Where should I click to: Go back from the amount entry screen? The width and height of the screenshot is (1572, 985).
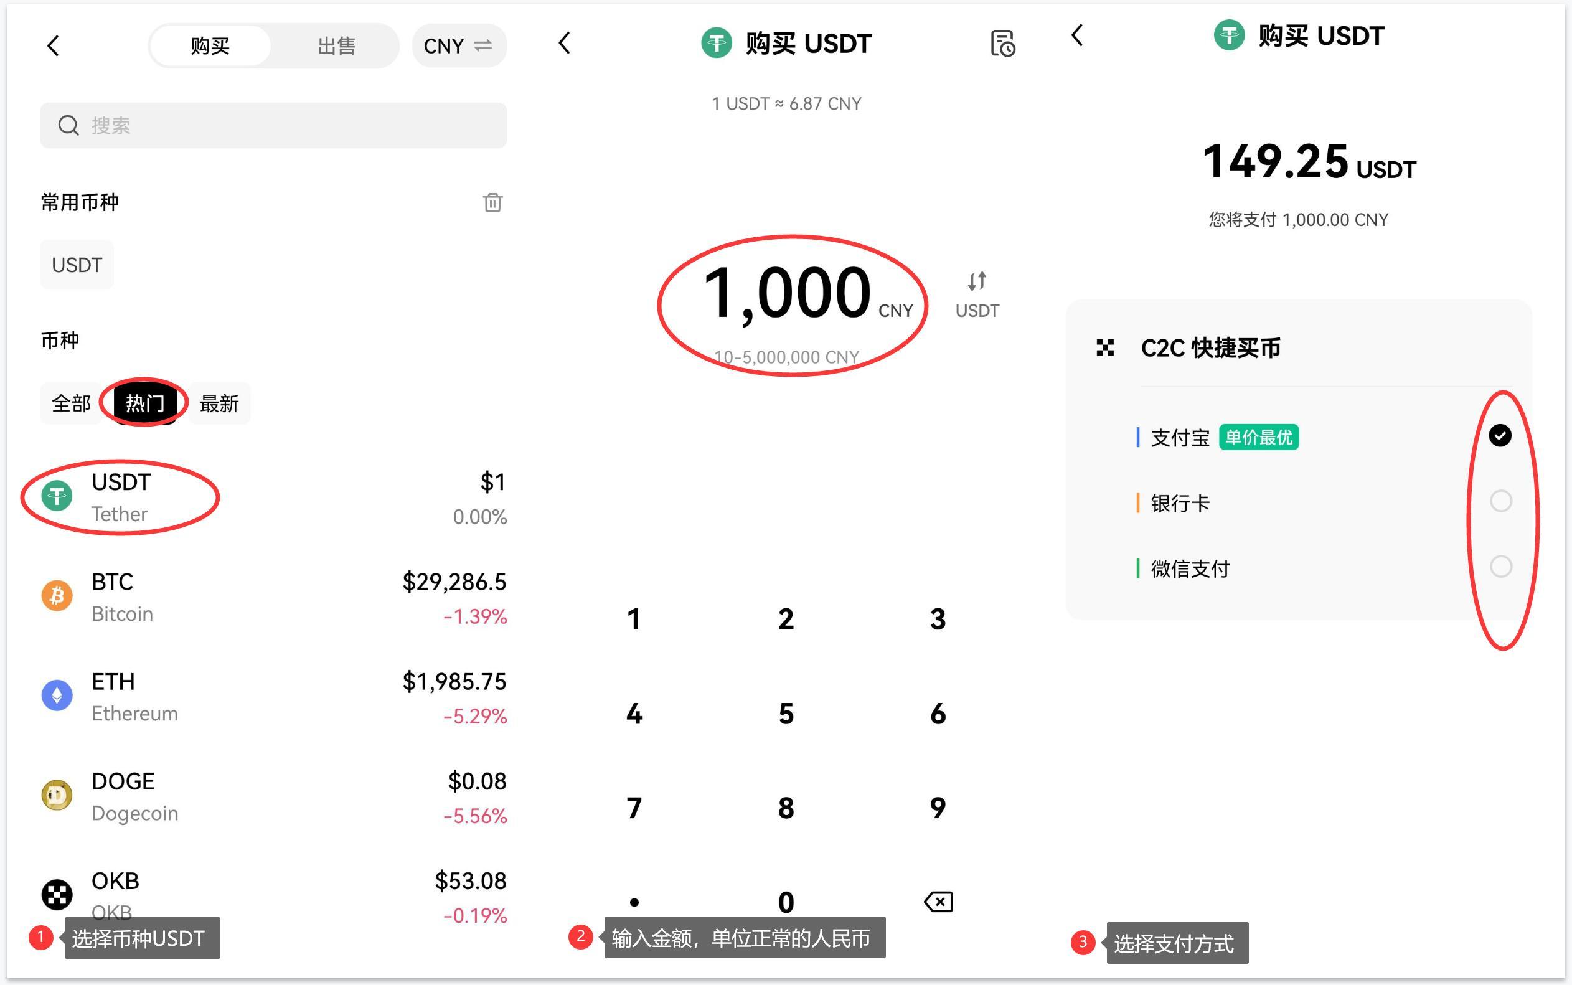tap(565, 44)
